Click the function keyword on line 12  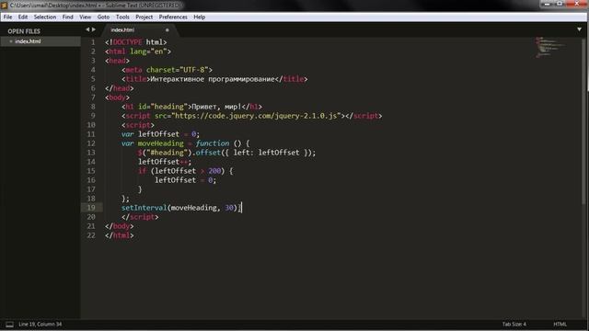(213, 143)
